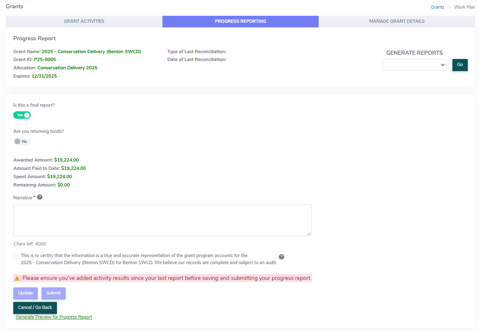Check the certification statement checkbox
479x331 pixels.
(16, 256)
